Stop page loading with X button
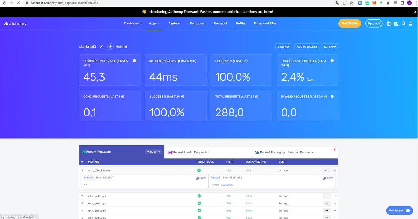Viewport: 418px width, 219px height. pos(18,3)
